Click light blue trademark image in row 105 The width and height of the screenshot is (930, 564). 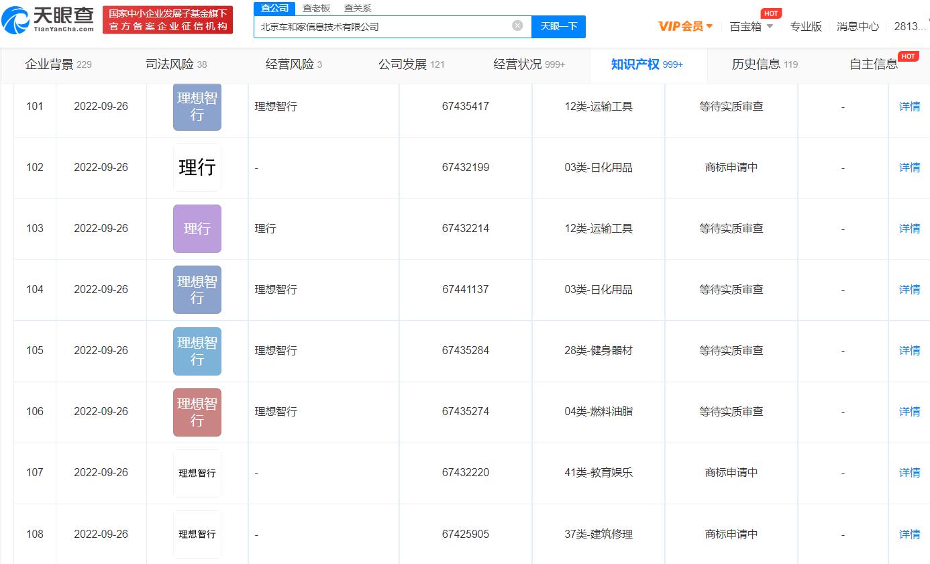197,351
